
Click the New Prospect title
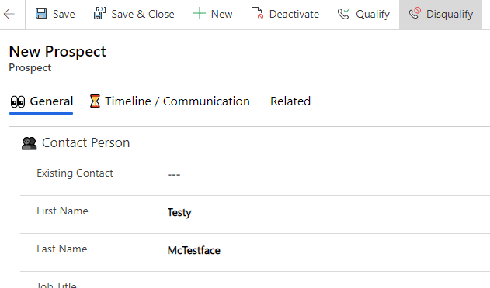(x=57, y=51)
